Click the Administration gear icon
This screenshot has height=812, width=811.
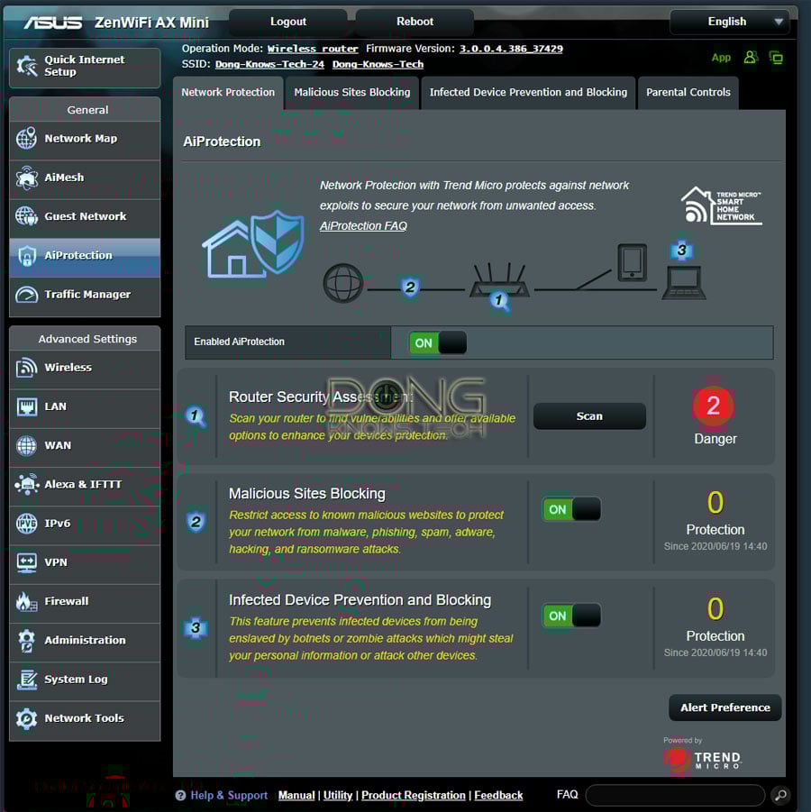[x=26, y=641]
